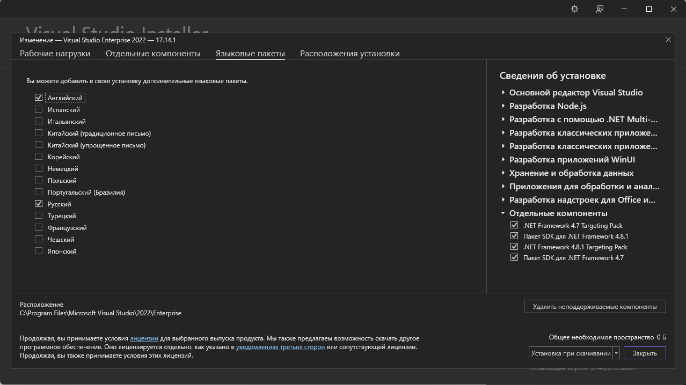
Task: Open the Расположения установки tab
Action: (x=349, y=54)
